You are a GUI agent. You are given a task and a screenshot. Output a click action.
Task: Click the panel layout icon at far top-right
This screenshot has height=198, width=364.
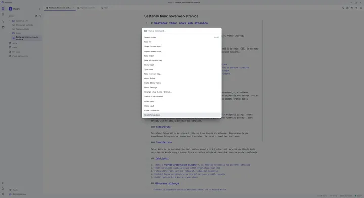coord(361,8)
